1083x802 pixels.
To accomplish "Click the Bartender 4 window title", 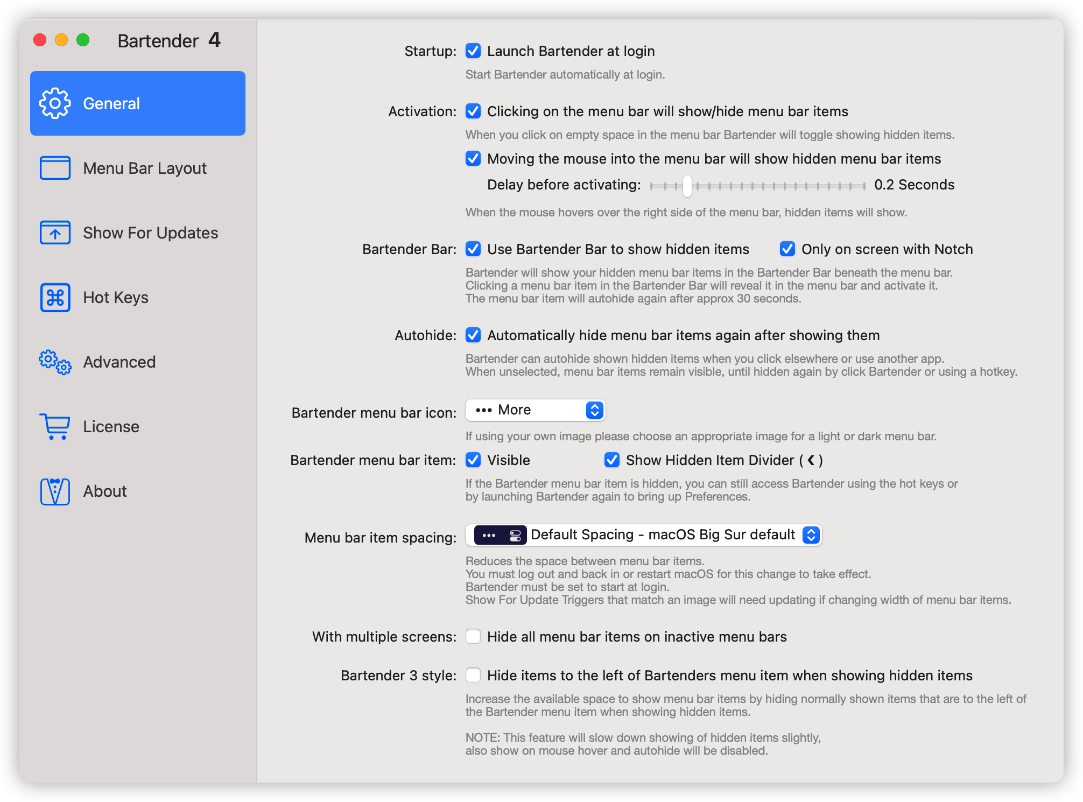I will [x=169, y=40].
